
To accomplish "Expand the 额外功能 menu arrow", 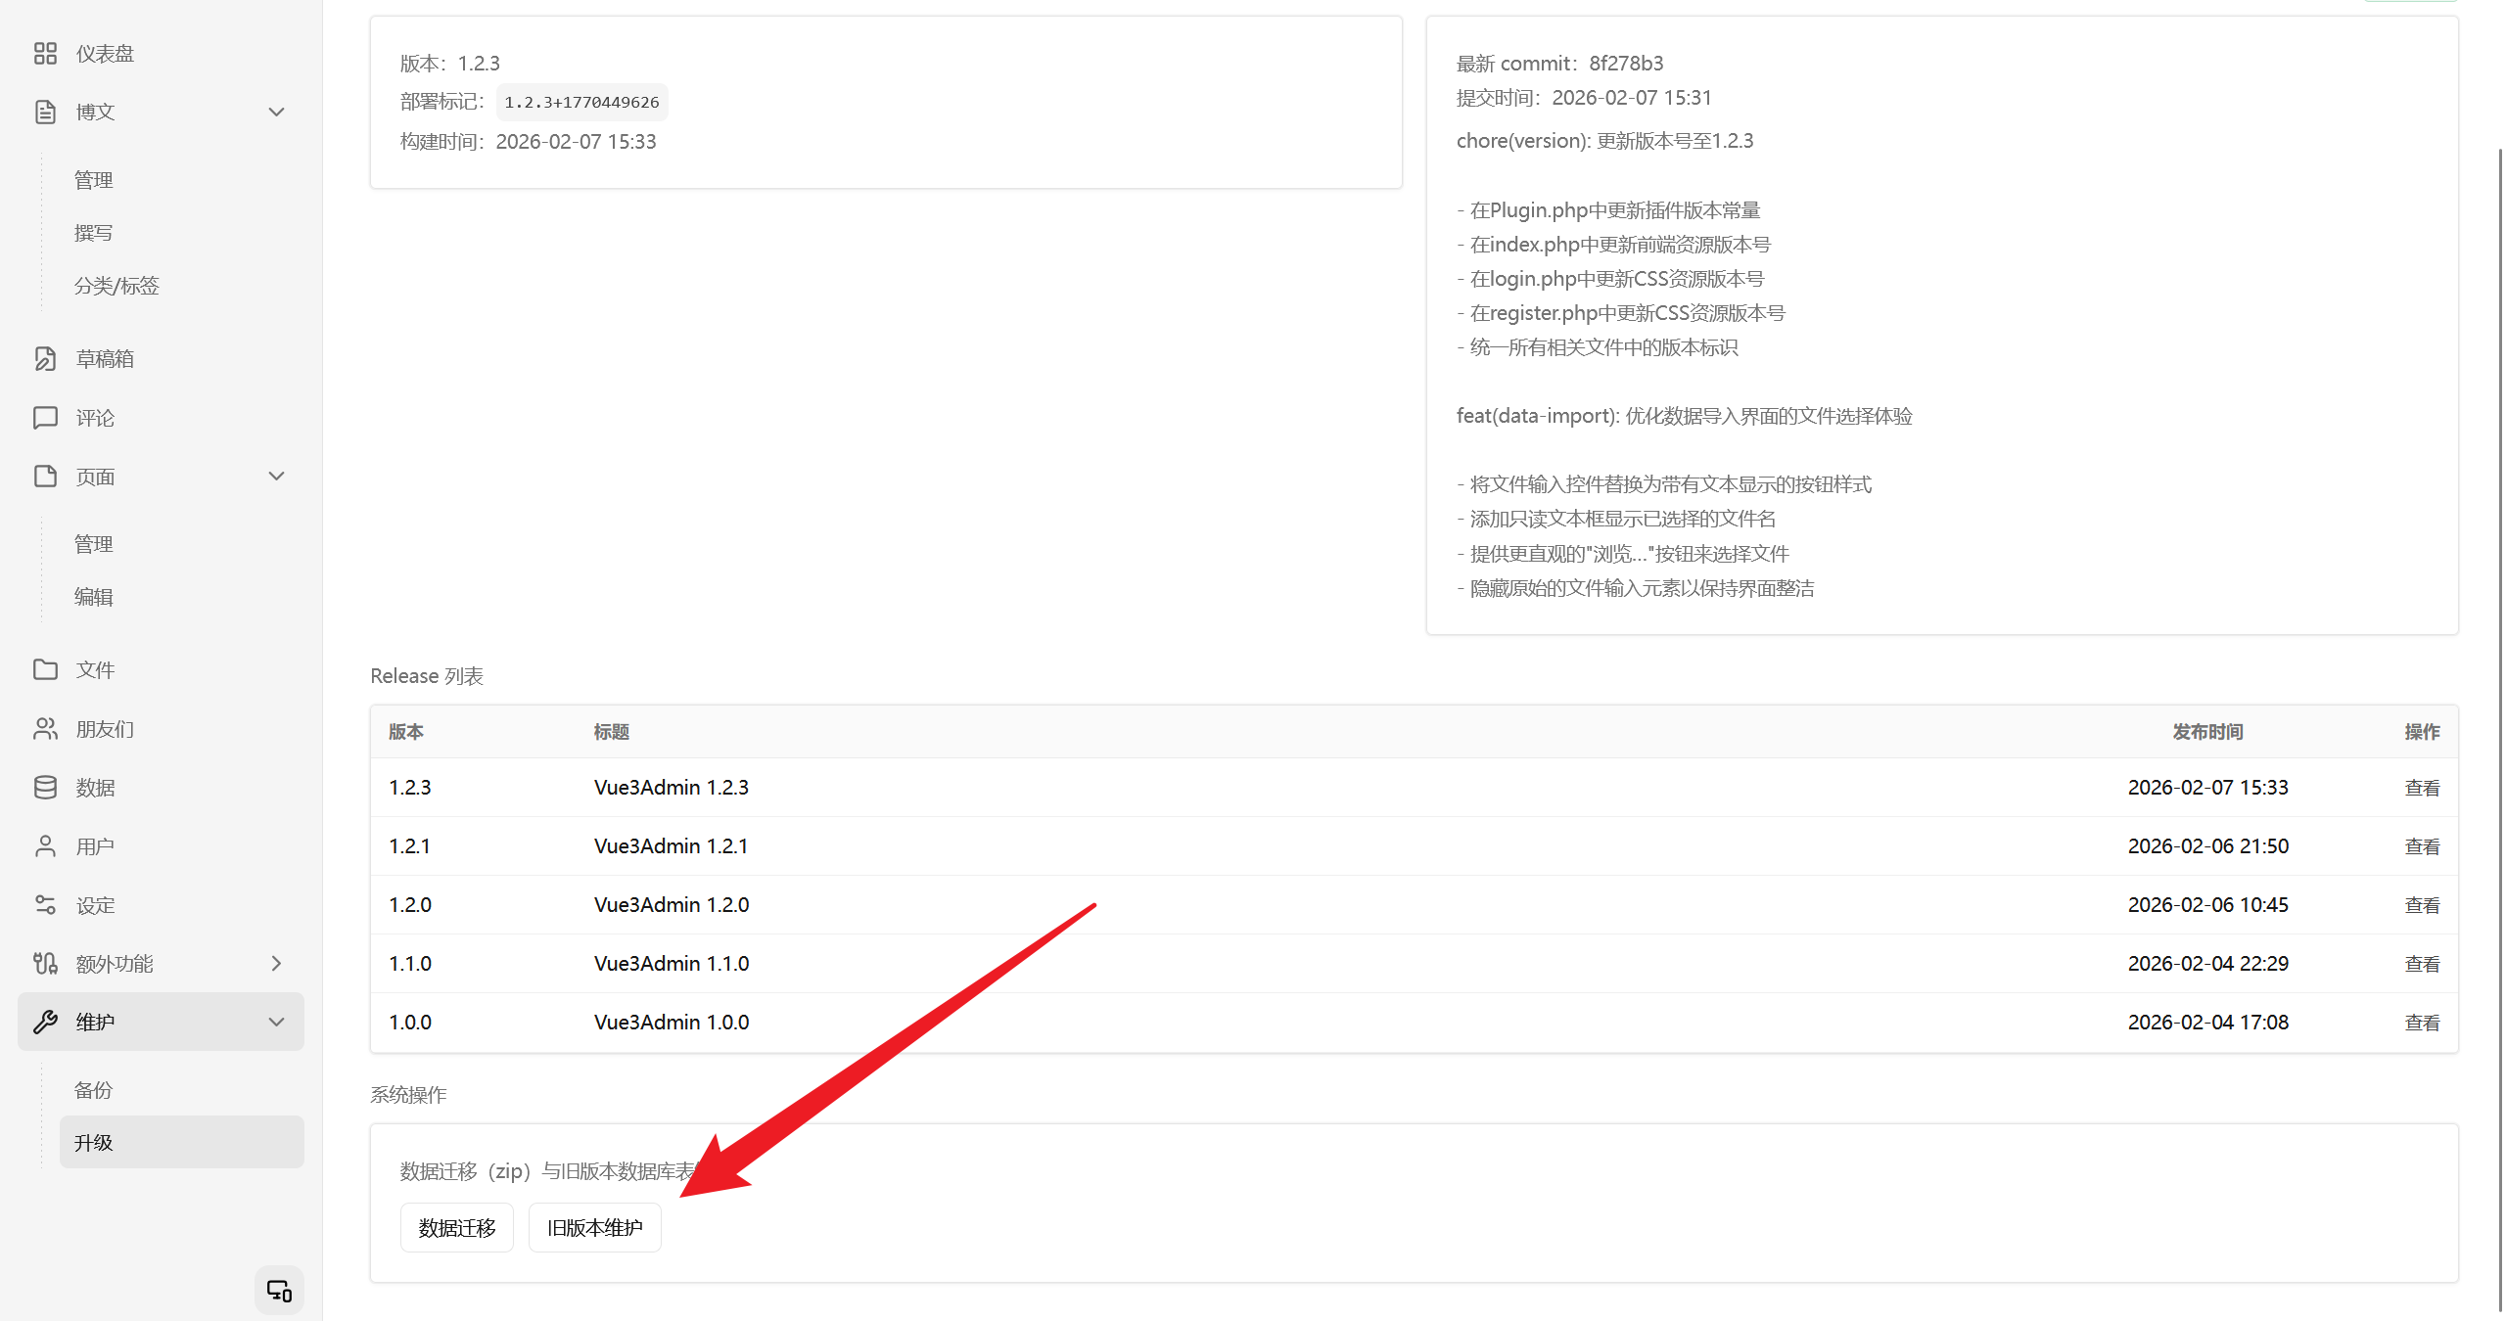I will click(276, 964).
